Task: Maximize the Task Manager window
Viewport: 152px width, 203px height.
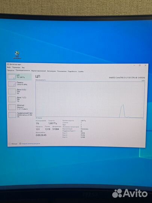Action: tap(140, 65)
